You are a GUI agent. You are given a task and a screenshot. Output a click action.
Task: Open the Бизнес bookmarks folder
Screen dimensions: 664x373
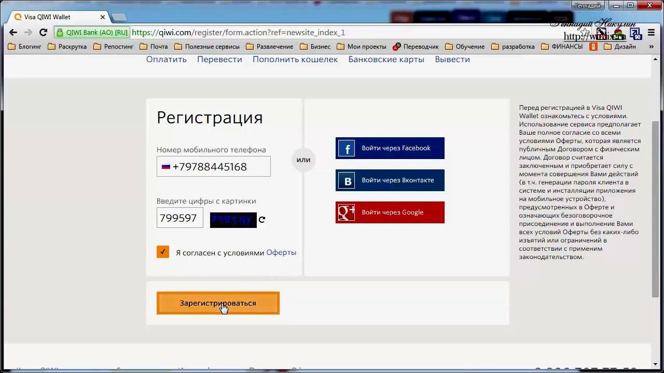coord(315,47)
